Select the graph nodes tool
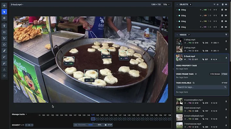231x129 pixels. (x=4, y=70)
